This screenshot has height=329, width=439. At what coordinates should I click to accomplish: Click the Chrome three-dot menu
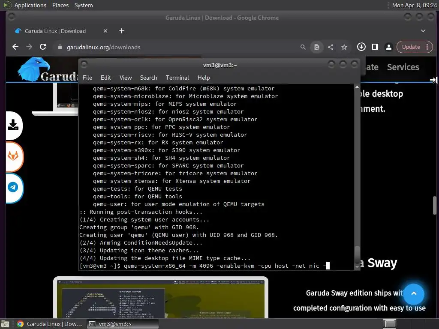427,47
